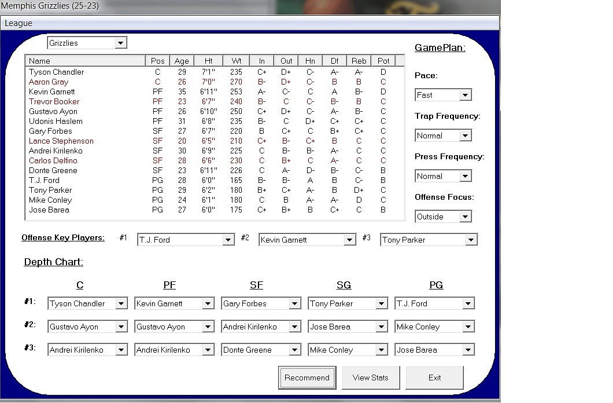Select Gary Forbes row in the roster list
The width and height of the screenshot is (613, 403).
click(x=214, y=131)
